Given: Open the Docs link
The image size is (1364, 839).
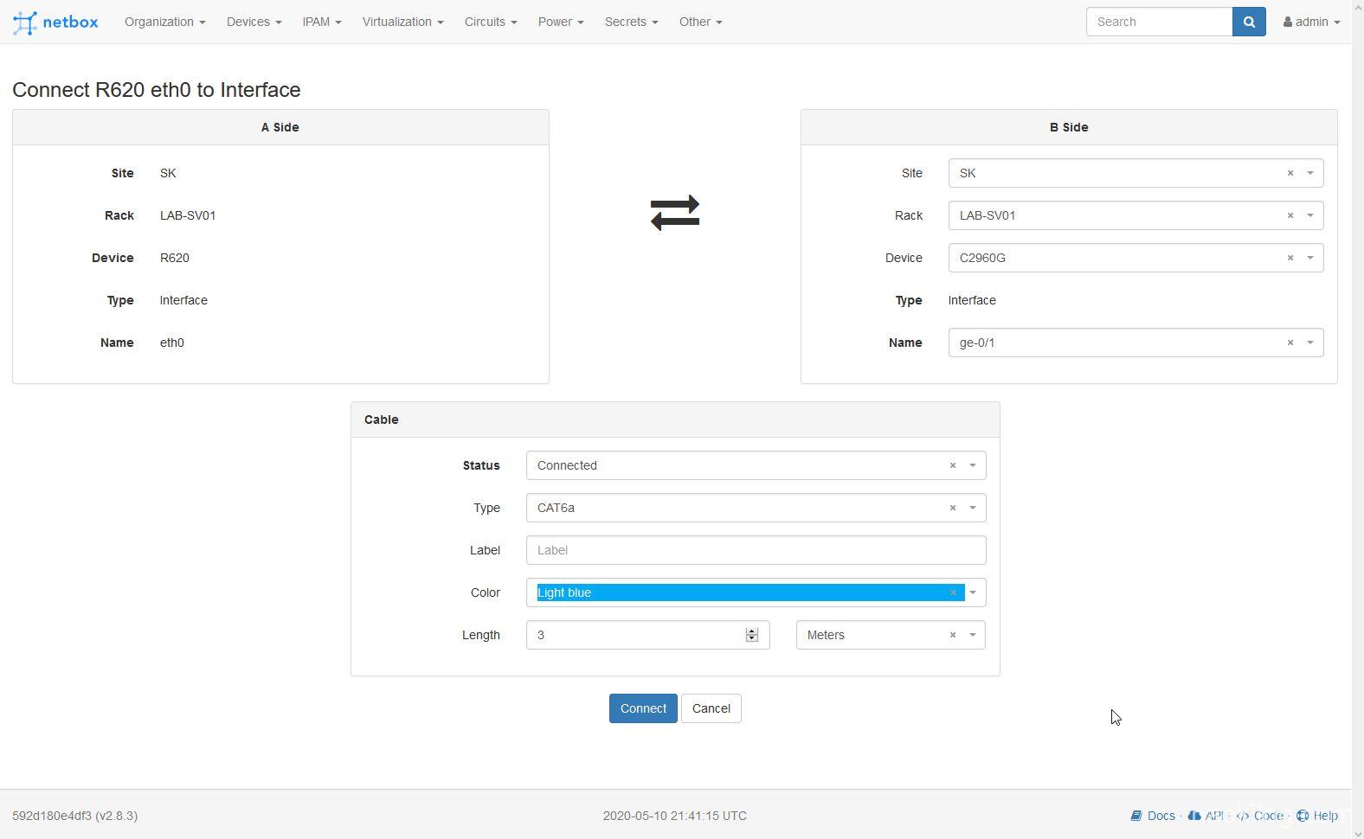Looking at the screenshot, I should coord(1161,816).
